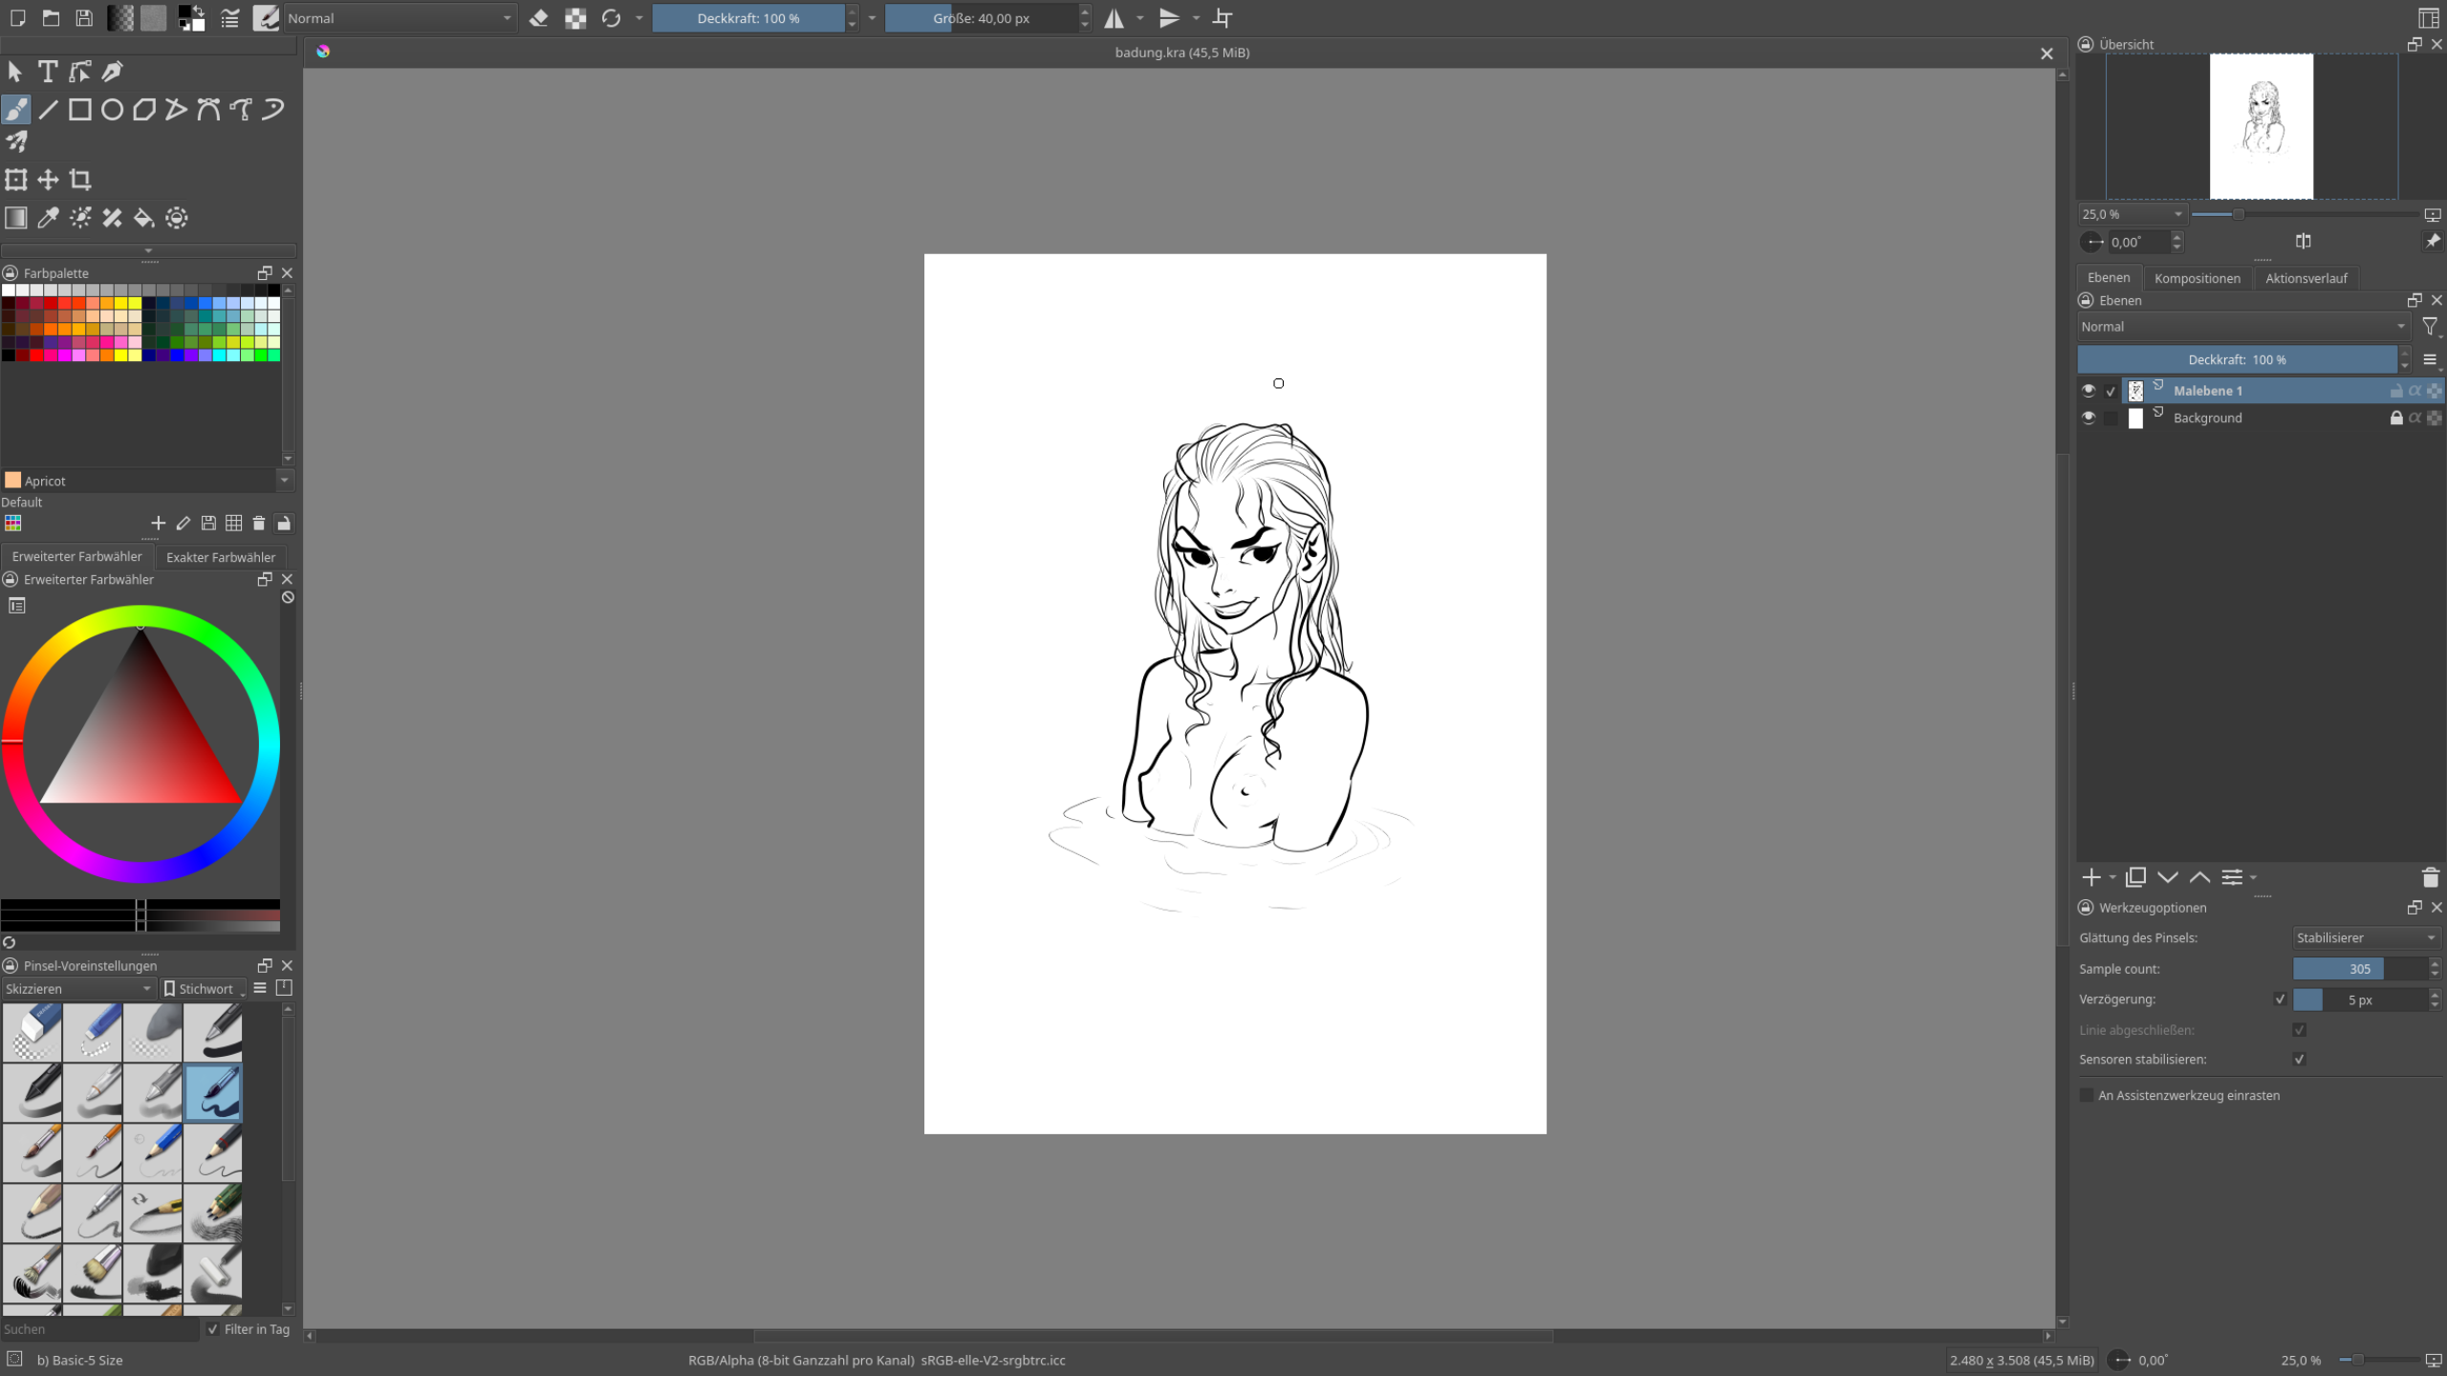This screenshot has width=2447, height=1376.
Task: Switch to the Kompositionen tab
Action: [x=2198, y=278]
